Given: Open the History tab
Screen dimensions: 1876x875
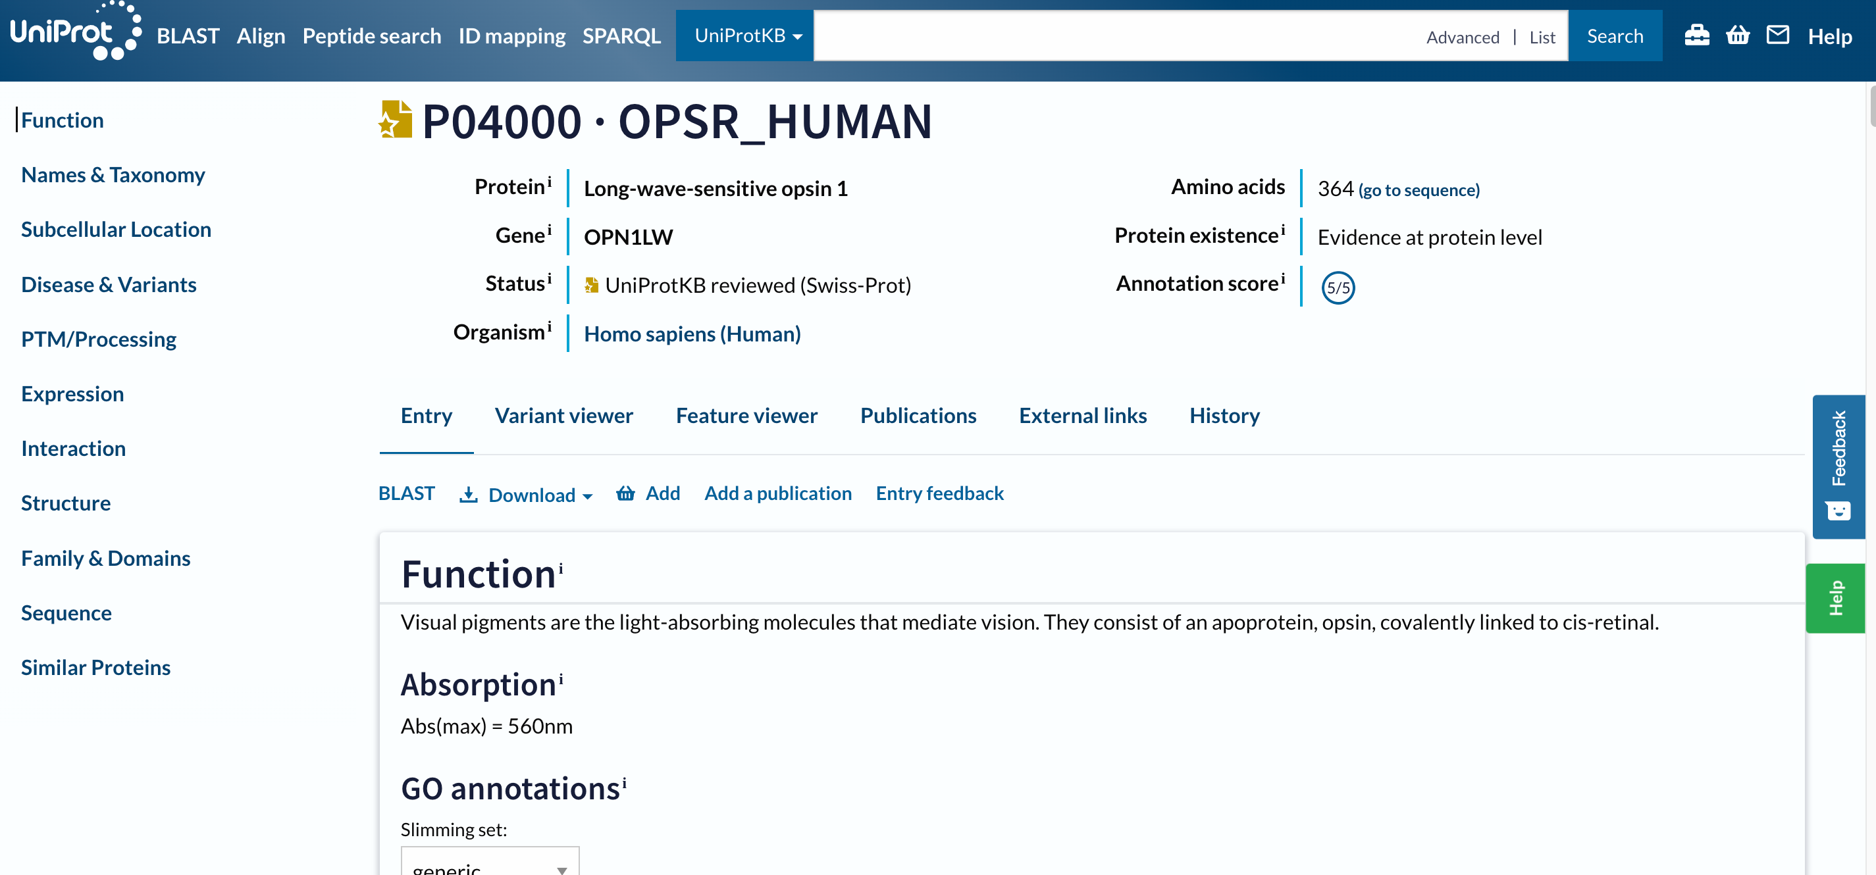Looking at the screenshot, I should pos(1225,416).
